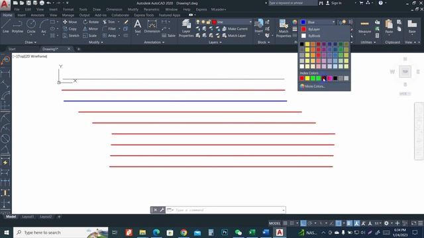This screenshot has width=424, height=238.
Task: Open the Start file tab
Action: tap(12, 49)
